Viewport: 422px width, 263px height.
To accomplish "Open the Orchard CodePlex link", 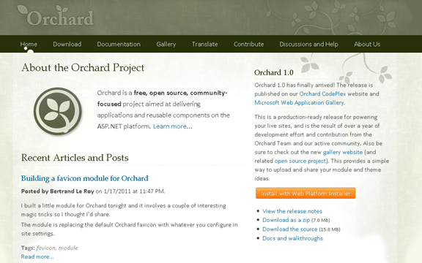I will click(x=322, y=94).
